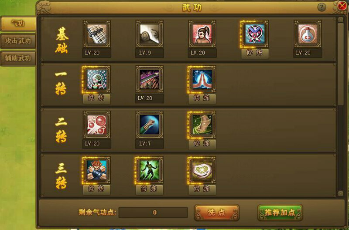Select the green kicking foot skill icon

point(202,125)
